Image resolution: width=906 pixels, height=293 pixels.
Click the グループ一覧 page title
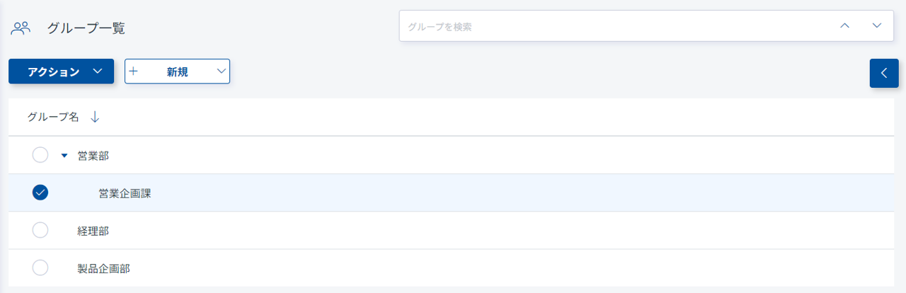[86, 29]
